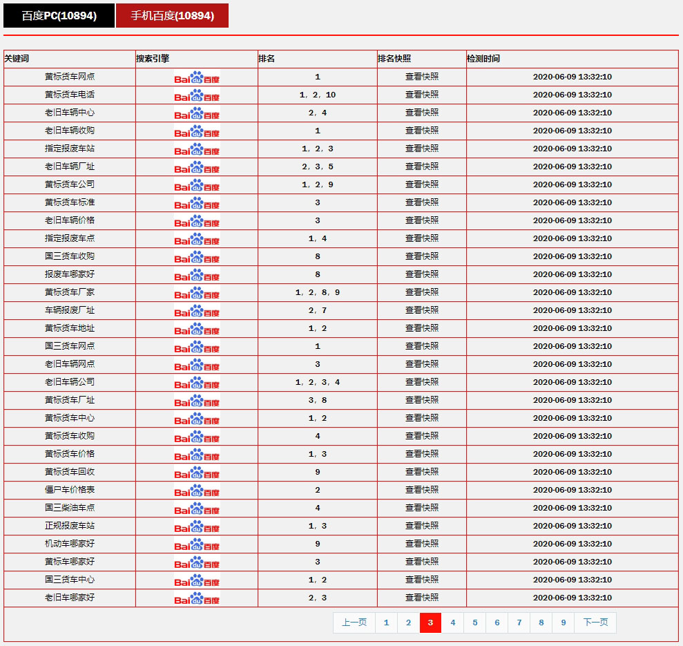Jump to page 1 in pagination

point(386,623)
